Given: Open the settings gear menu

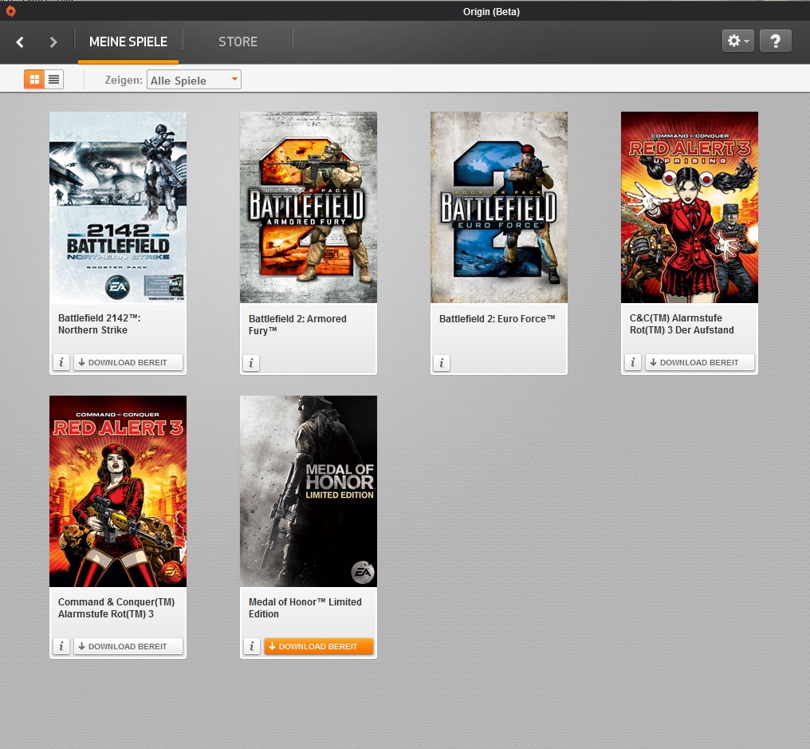Looking at the screenshot, I should pyautogui.click(x=737, y=41).
